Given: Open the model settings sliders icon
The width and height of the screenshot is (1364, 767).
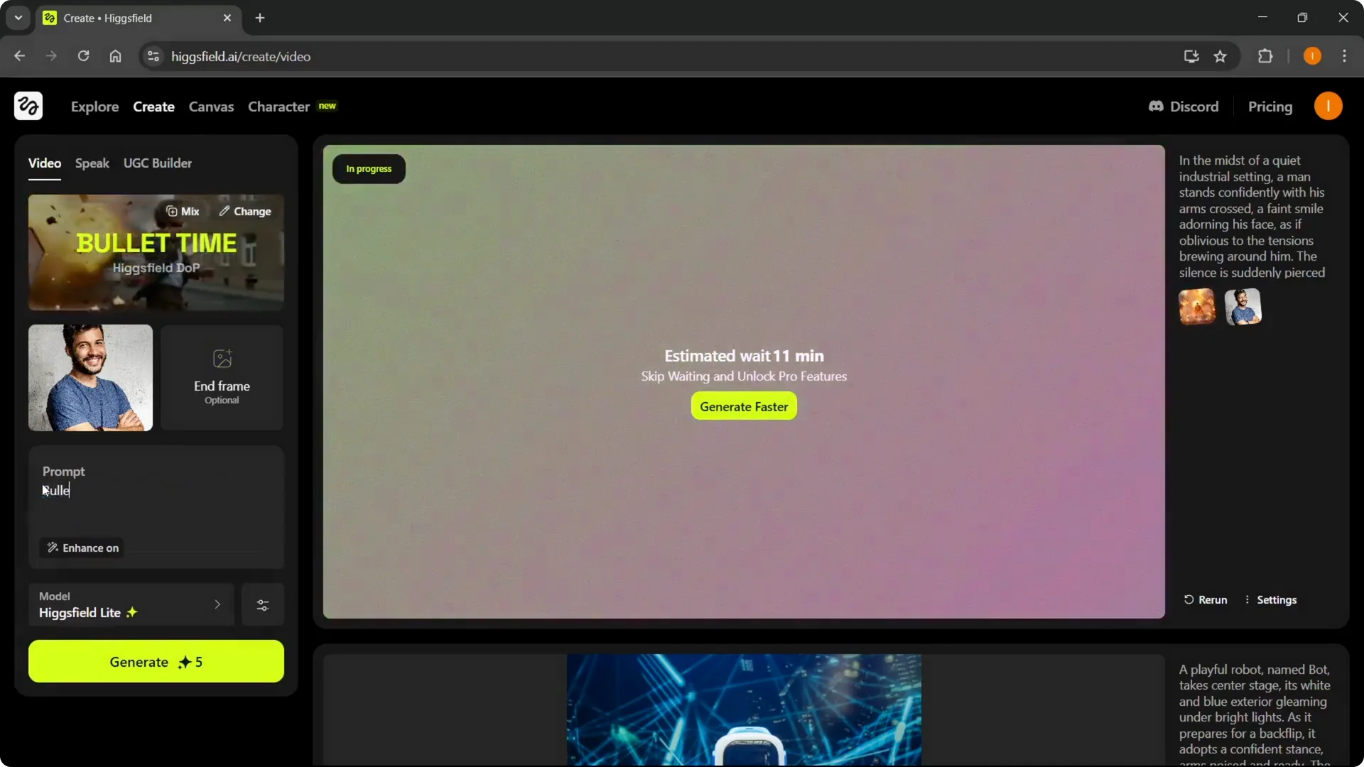Looking at the screenshot, I should [262, 605].
